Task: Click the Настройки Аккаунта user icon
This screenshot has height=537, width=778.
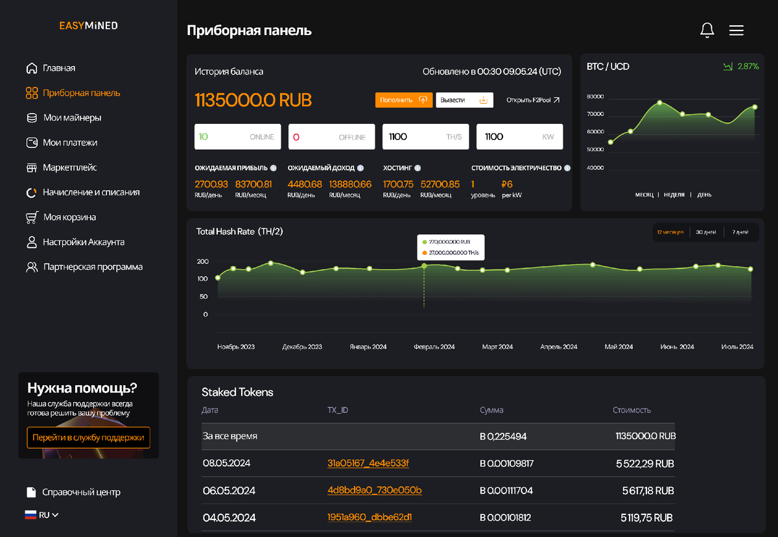Action: point(31,242)
